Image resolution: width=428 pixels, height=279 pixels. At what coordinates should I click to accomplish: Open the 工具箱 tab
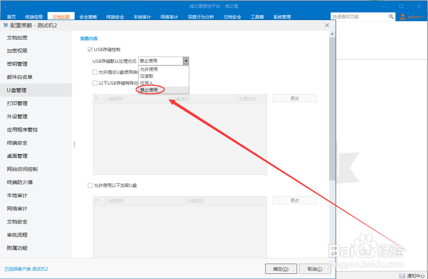(x=257, y=17)
